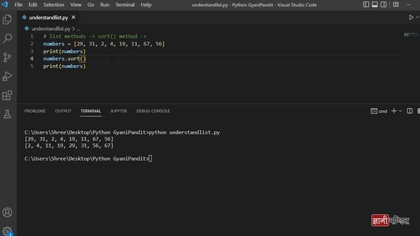Viewport: 420px width, 236px height.
Task: Click the terminal prompt input cursor
Action: click(150, 159)
